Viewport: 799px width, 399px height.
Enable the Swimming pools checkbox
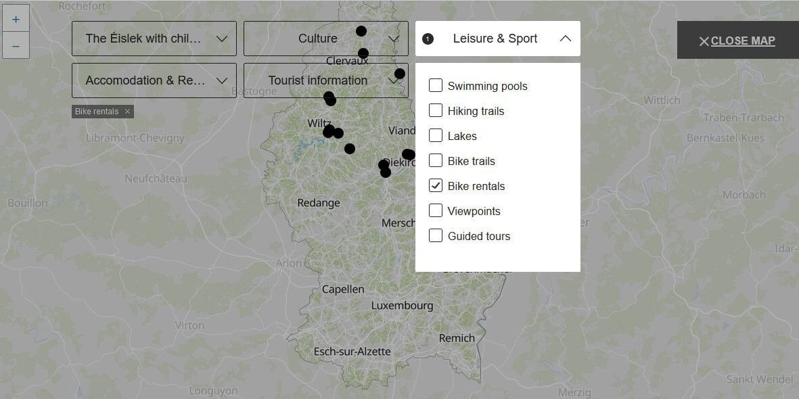pyautogui.click(x=436, y=86)
